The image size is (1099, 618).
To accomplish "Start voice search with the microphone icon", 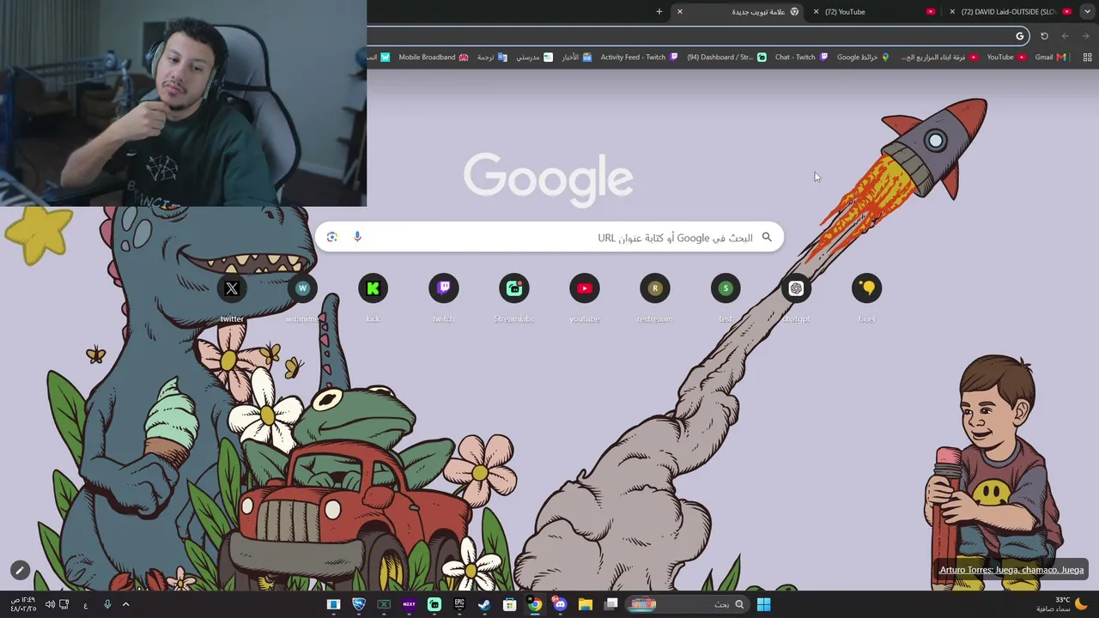I will (357, 237).
